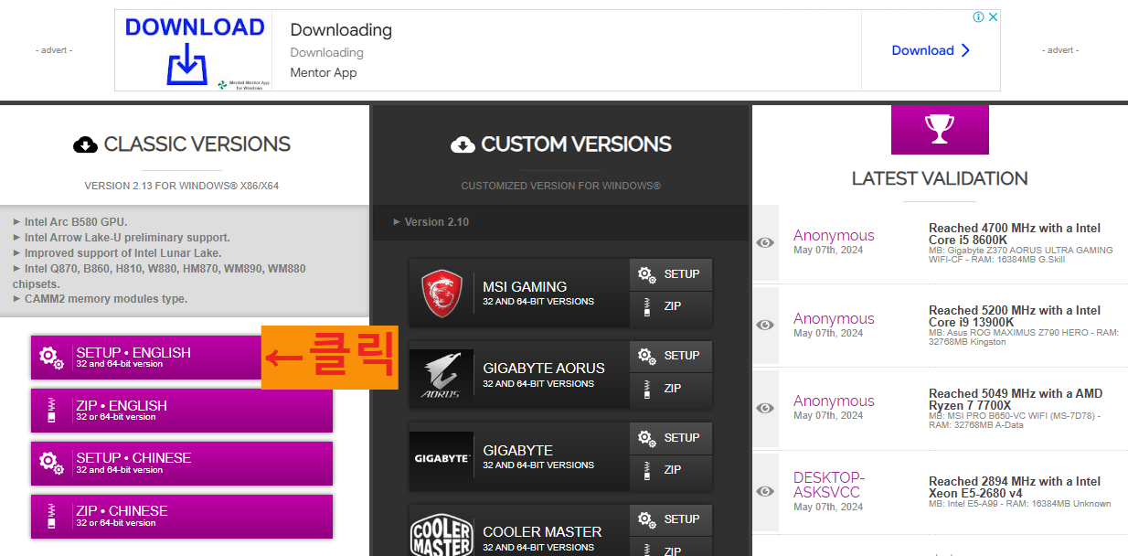Open DESKTOP-ASKSVCC validation link
This screenshot has height=556, width=1128.
(827, 485)
